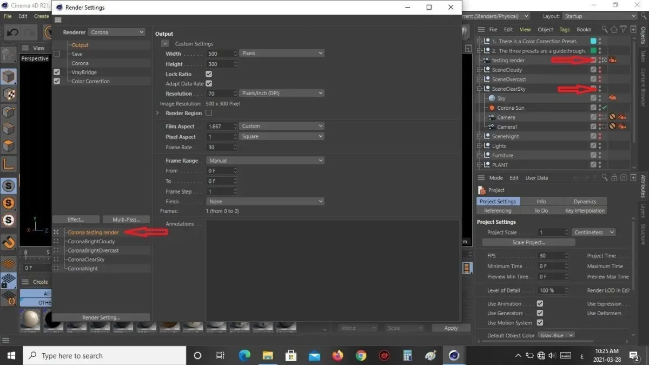Open the Frame Range Manual dropdown
Image resolution: width=649 pixels, height=365 pixels.
click(265, 161)
